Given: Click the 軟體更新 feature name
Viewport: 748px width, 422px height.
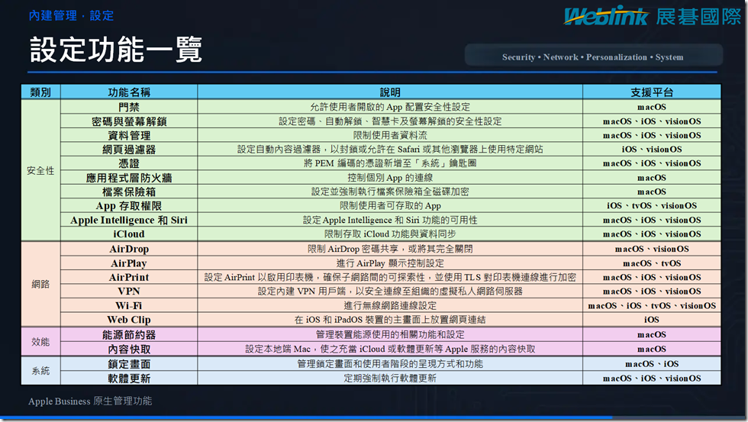Looking at the screenshot, I should (x=129, y=379).
